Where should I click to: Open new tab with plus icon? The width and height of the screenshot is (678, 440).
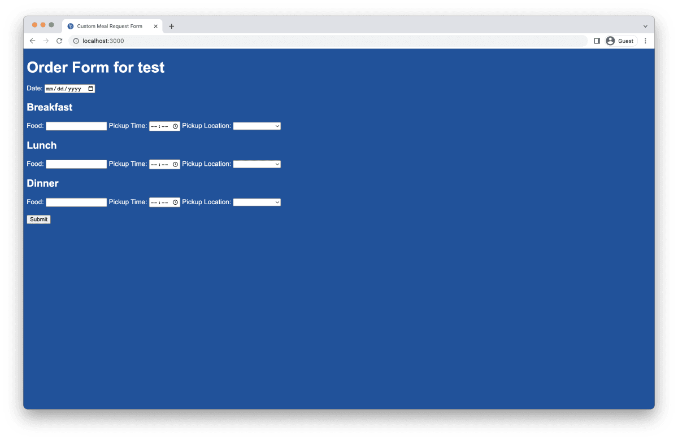[172, 26]
